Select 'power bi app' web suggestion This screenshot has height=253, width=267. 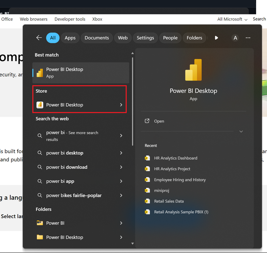coord(60,181)
